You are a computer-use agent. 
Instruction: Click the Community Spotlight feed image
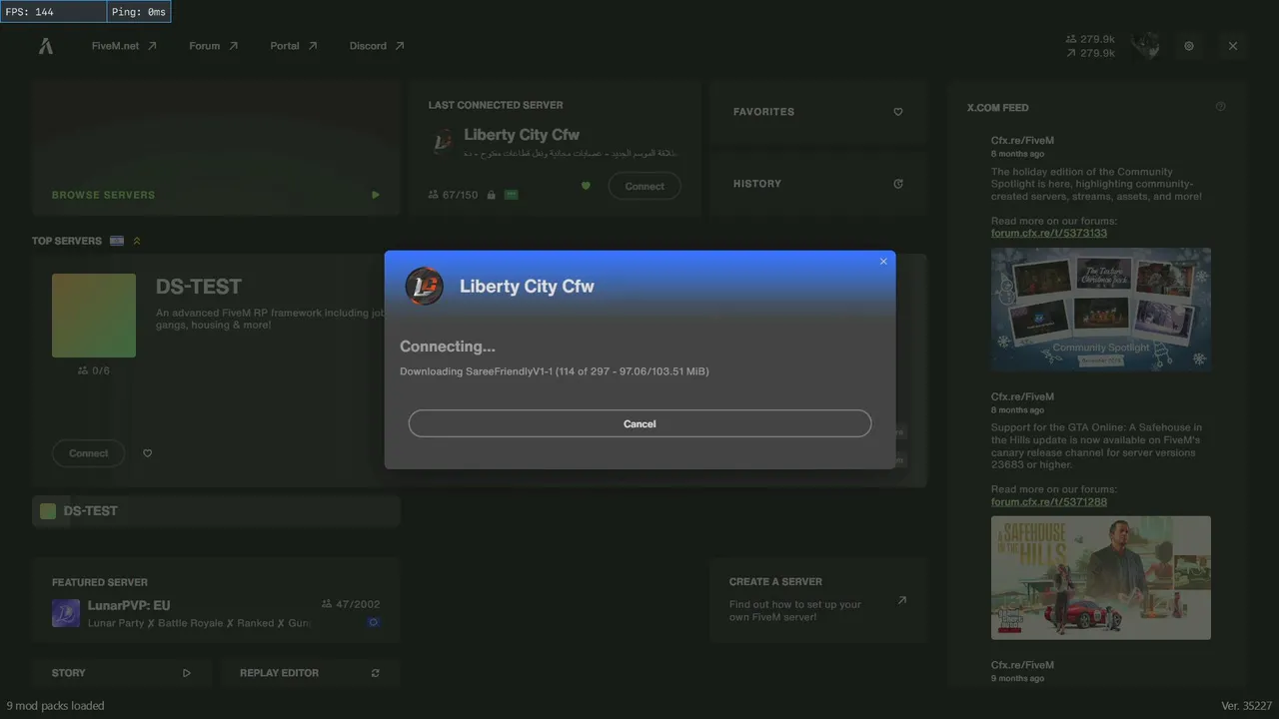[1101, 310]
